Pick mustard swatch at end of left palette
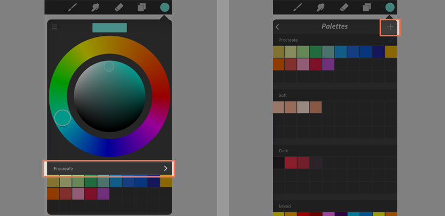The height and width of the screenshot is (216, 445). point(166,182)
